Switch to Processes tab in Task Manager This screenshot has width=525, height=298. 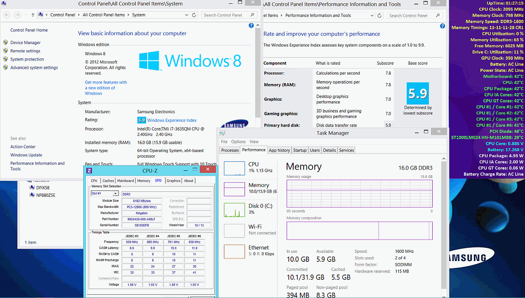point(230,150)
